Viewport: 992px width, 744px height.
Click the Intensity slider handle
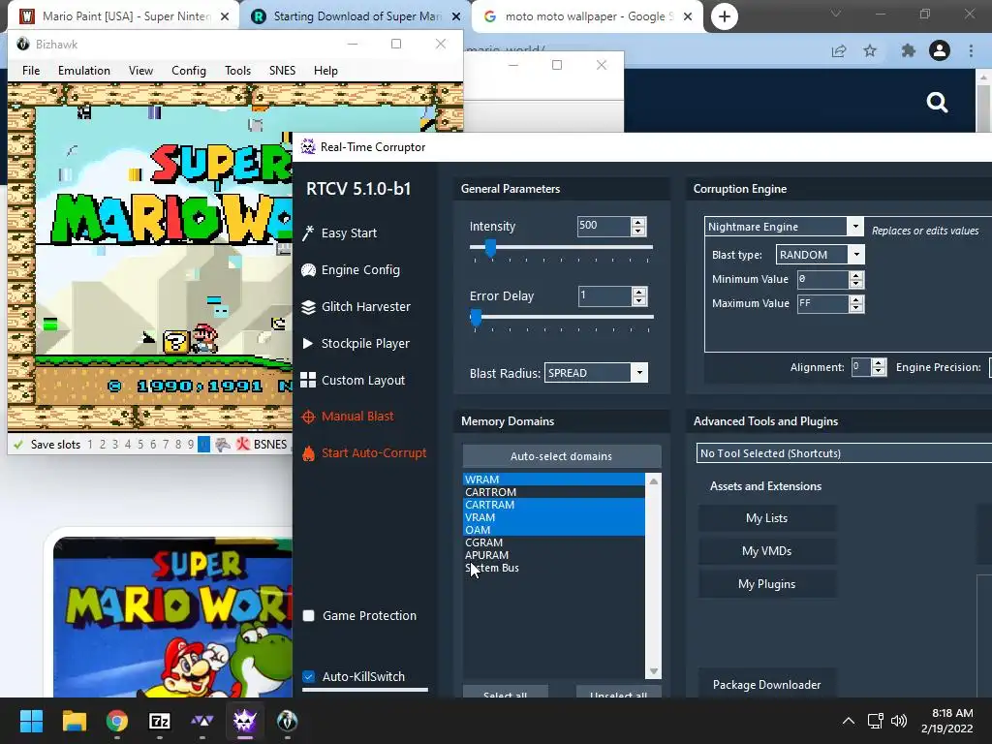point(490,248)
